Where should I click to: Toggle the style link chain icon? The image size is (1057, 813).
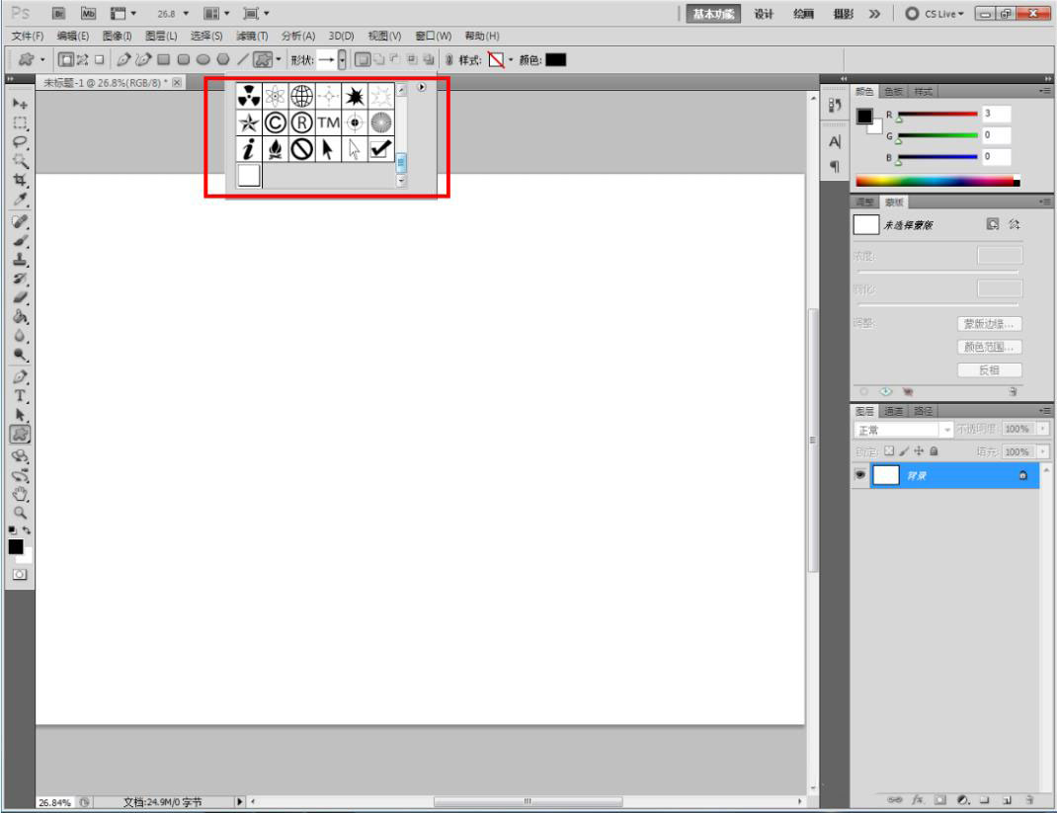pos(448,60)
